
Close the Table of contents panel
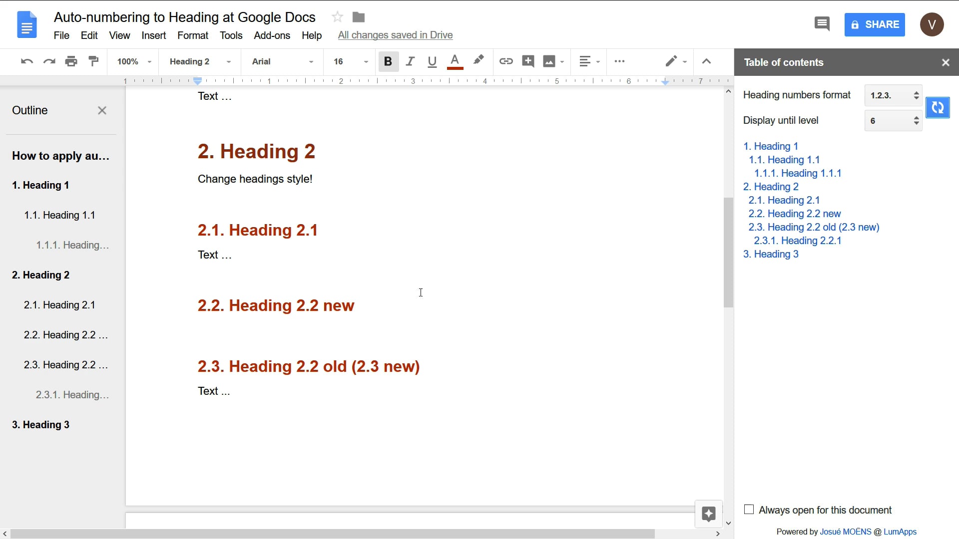946,62
